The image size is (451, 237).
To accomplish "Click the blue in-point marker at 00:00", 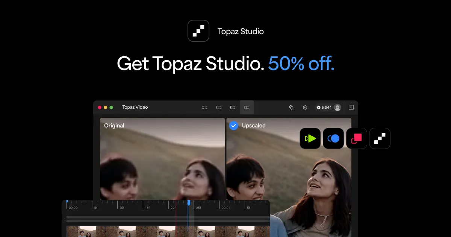I will 67,202.
